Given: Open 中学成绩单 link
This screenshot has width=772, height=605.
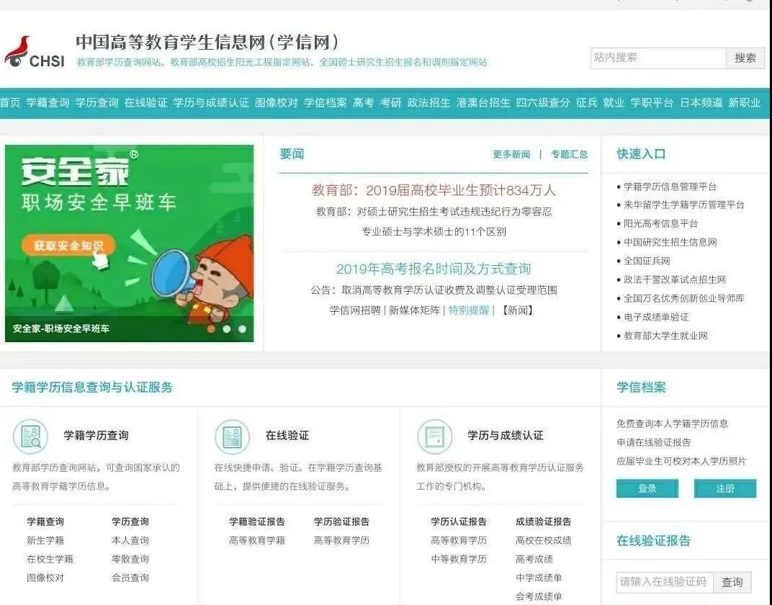Looking at the screenshot, I should click(539, 578).
